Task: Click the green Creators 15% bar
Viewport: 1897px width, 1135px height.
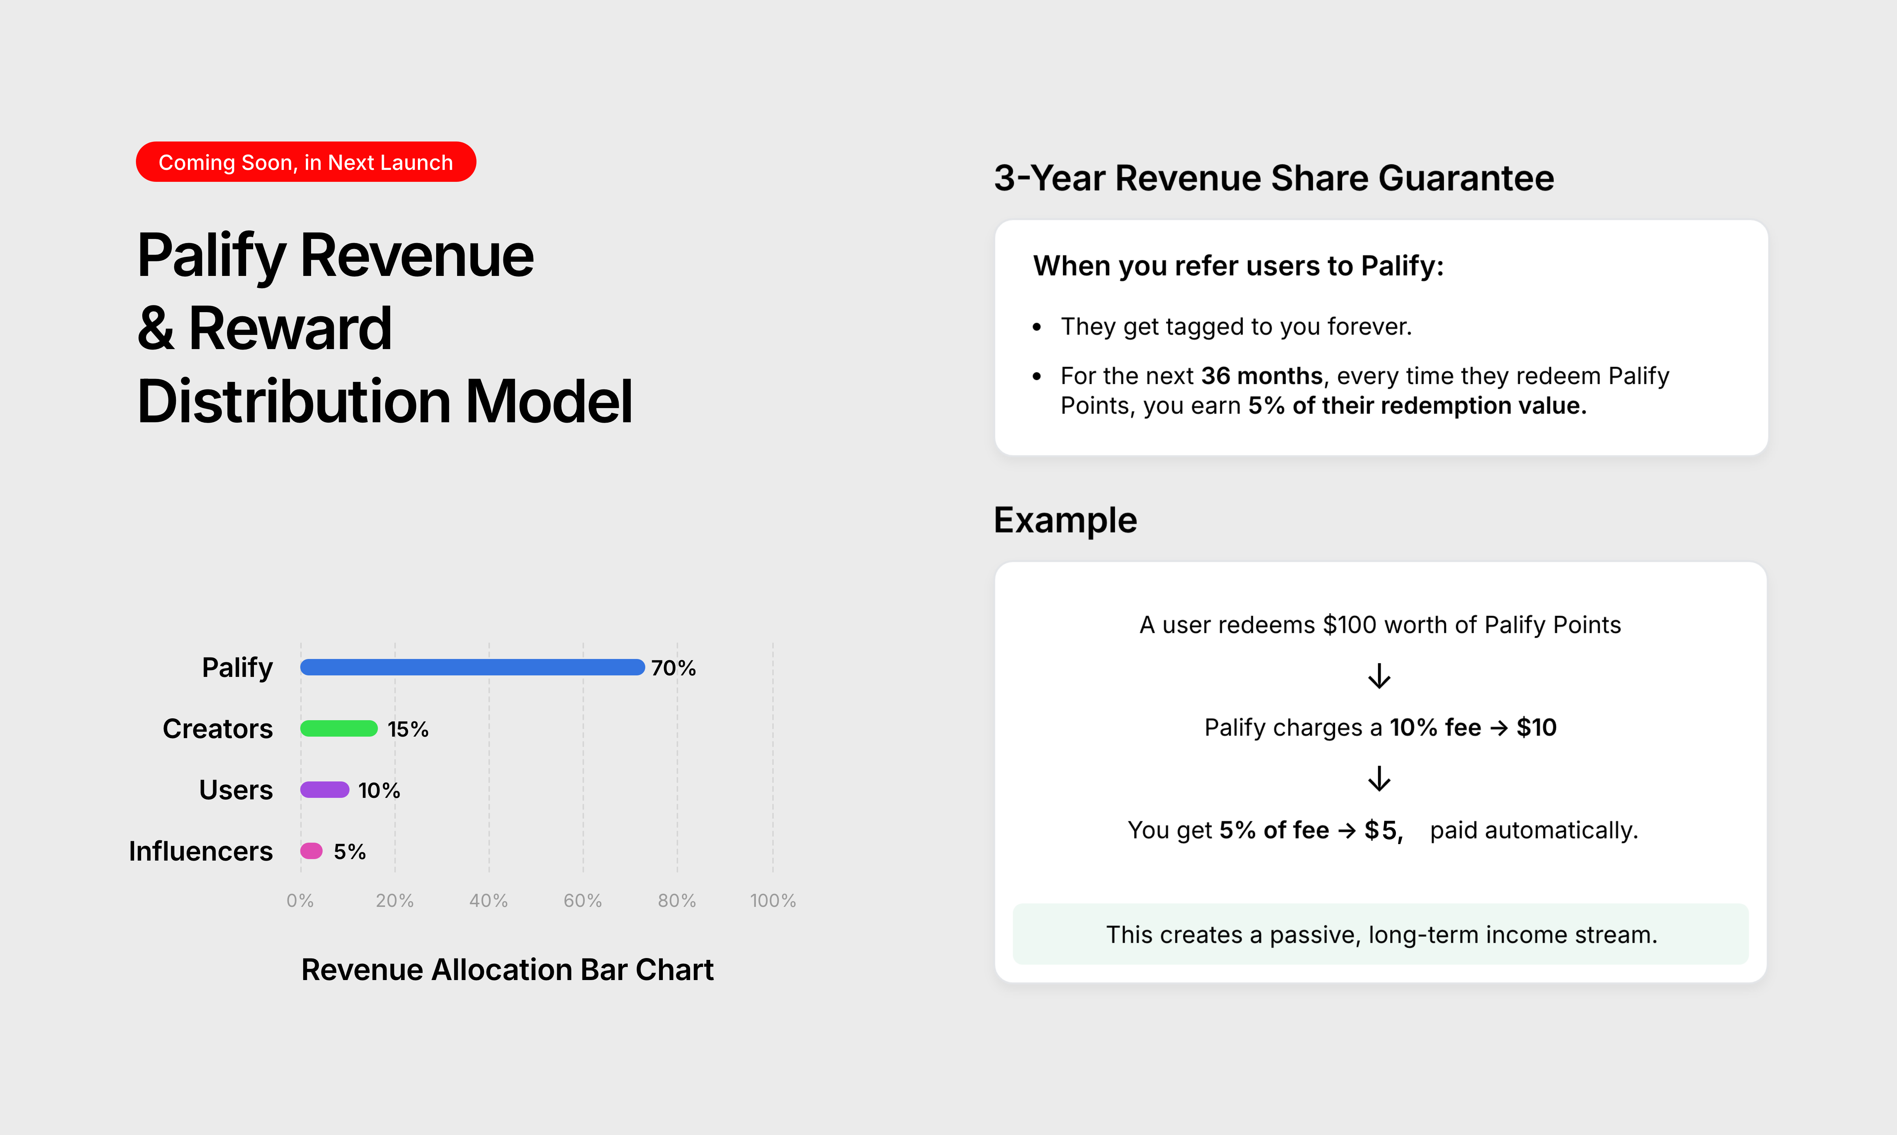Action: [338, 728]
